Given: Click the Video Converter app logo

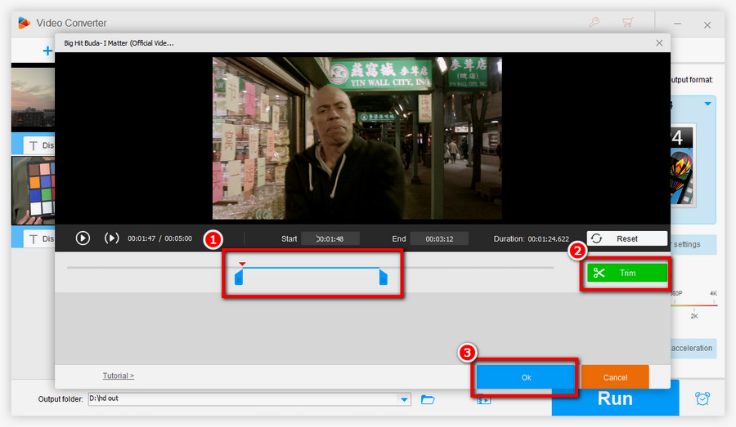Looking at the screenshot, I should [24, 23].
